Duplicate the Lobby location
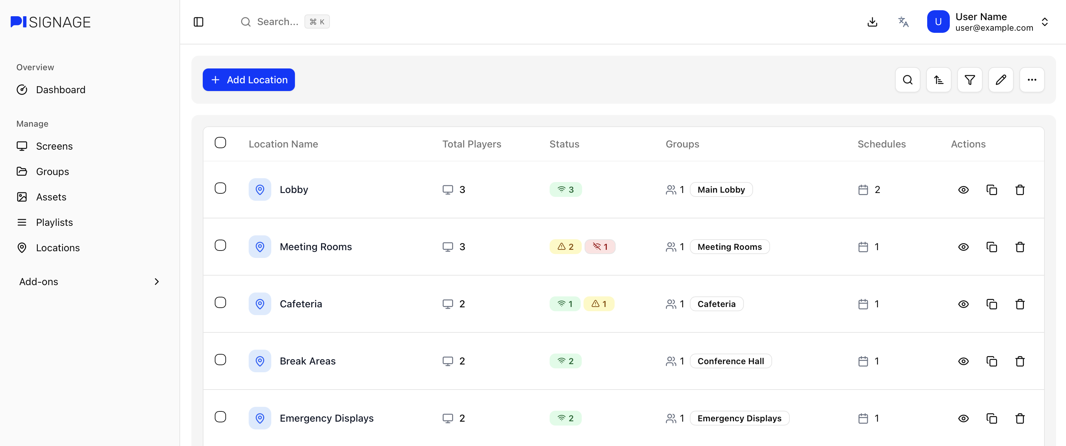This screenshot has height=446, width=1066. click(991, 190)
